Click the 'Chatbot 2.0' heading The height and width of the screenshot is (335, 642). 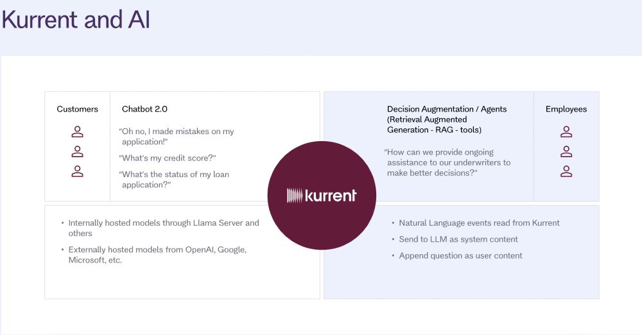144,109
